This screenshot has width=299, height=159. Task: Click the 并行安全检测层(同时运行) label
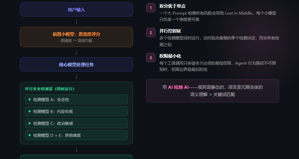point(50,89)
